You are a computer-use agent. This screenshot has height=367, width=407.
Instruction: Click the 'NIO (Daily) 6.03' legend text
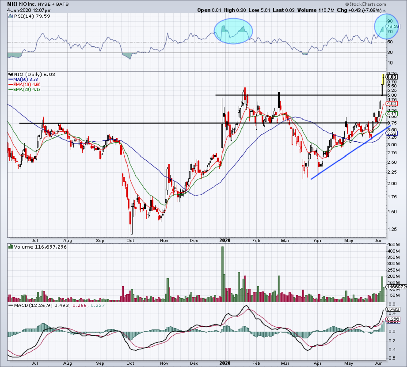click(34, 74)
